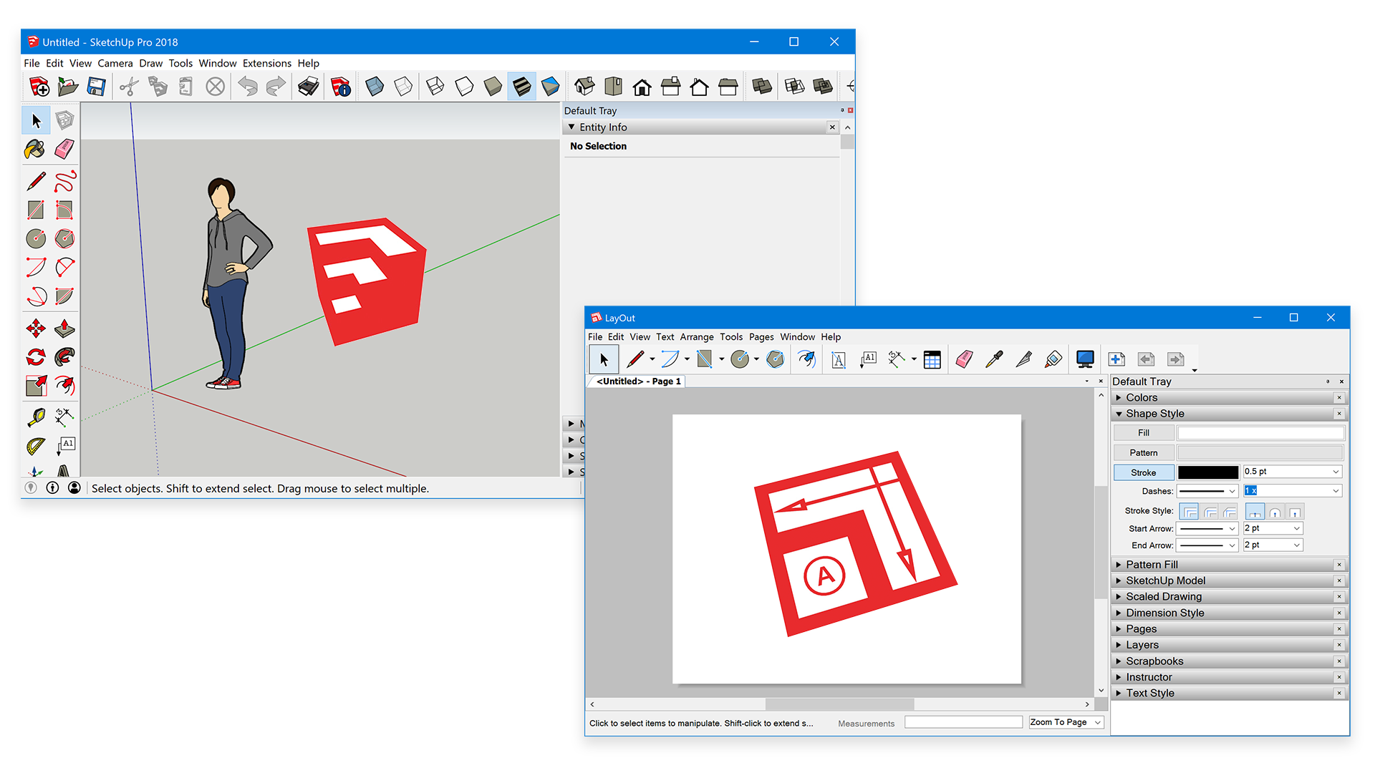Toggle the Stroke button in Shape Style
This screenshot has width=1375, height=773.
(1144, 472)
